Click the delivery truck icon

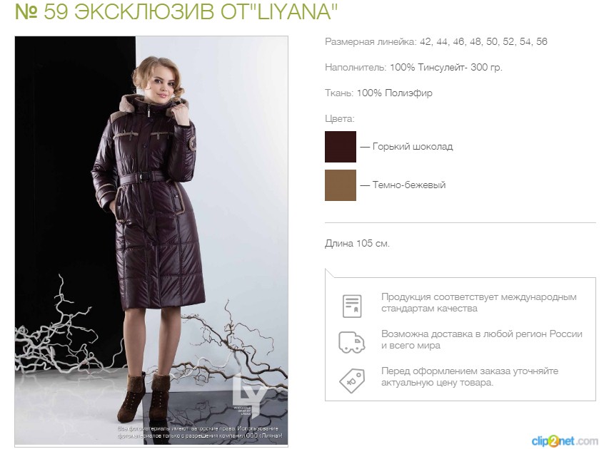coord(351,342)
